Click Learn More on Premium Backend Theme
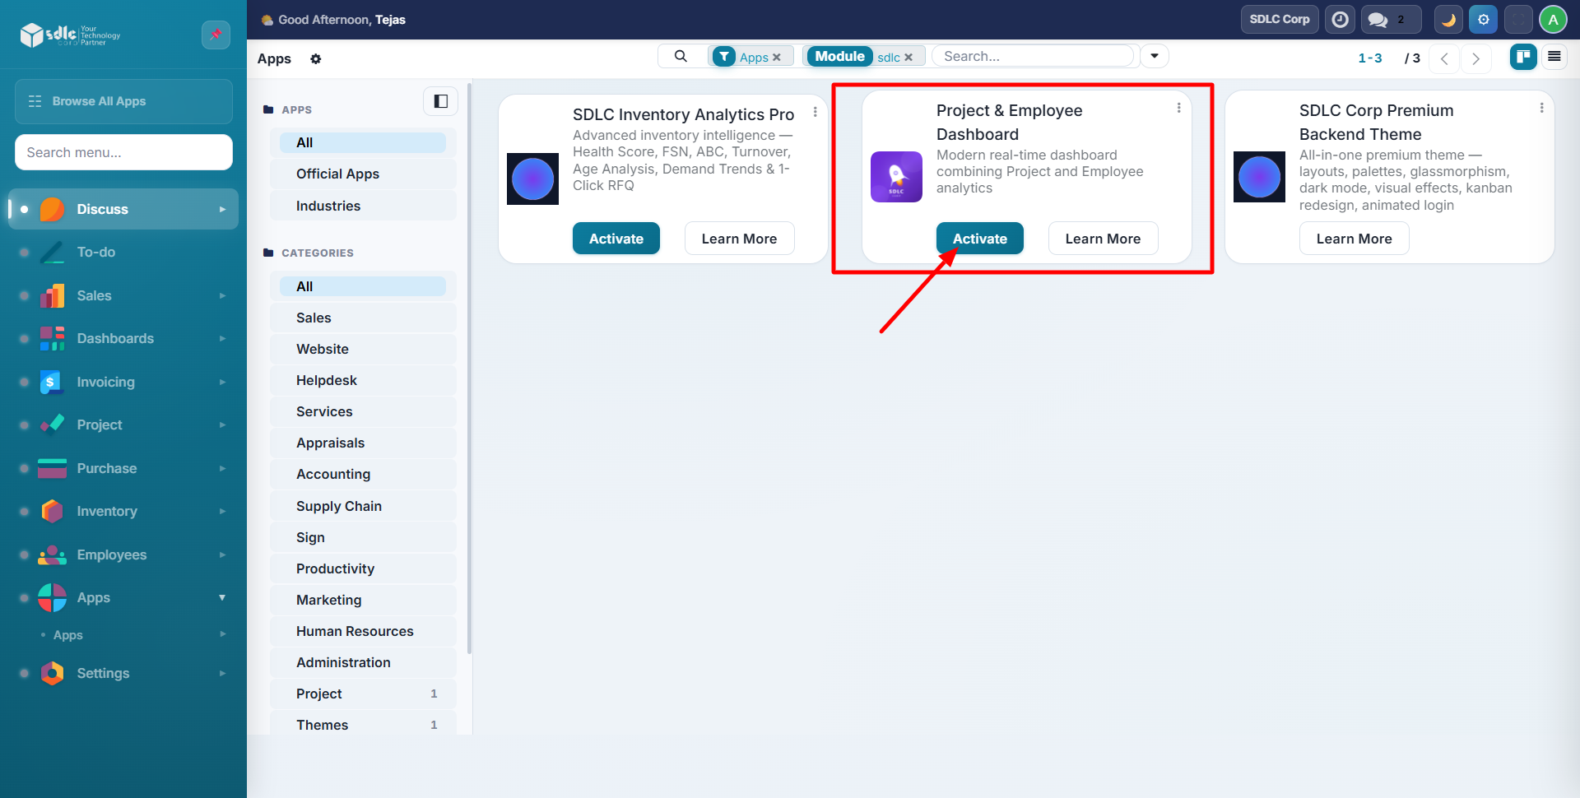Image resolution: width=1580 pixels, height=798 pixels. pos(1354,239)
